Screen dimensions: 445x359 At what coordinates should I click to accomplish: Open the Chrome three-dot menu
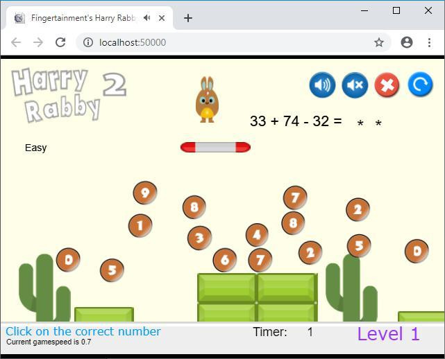(x=430, y=42)
